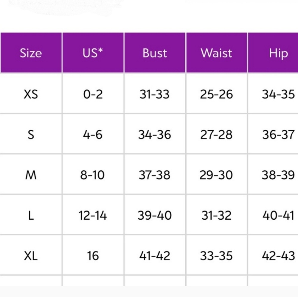This screenshot has width=298, height=297.
Task: Select the Bust column header
Action: click(x=155, y=53)
